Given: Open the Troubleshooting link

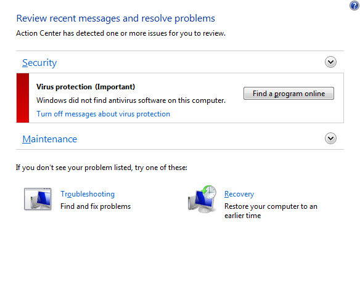Looking at the screenshot, I should [x=88, y=194].
